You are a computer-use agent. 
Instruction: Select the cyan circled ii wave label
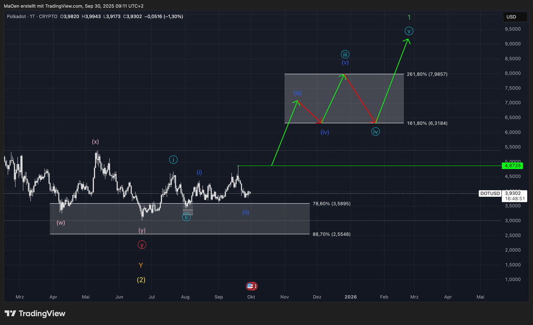[x=186, y=217]
